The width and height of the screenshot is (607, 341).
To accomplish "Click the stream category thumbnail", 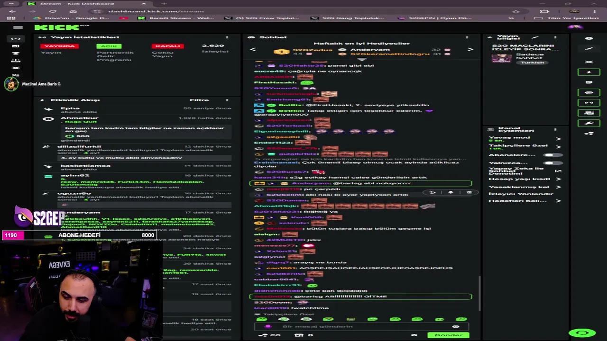I will click(x=501, y=58).
